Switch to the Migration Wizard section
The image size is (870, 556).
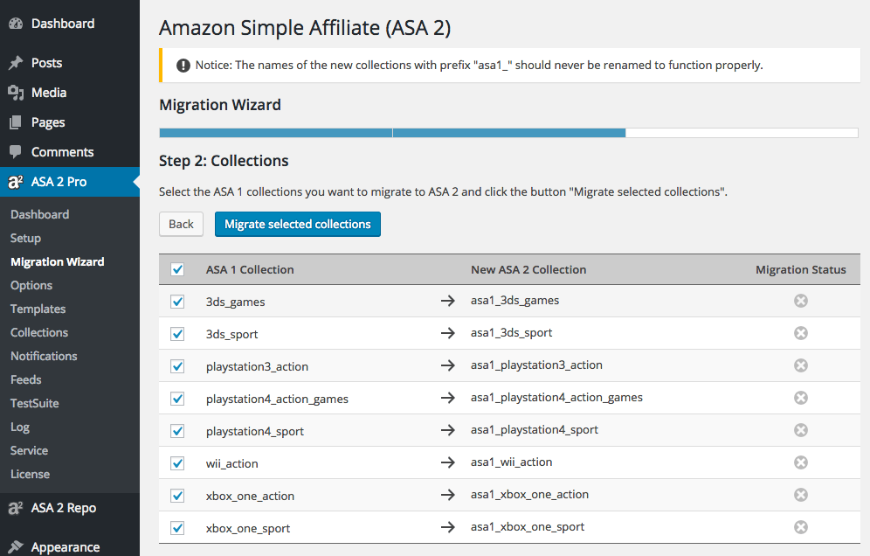click(x=57, y=261)
